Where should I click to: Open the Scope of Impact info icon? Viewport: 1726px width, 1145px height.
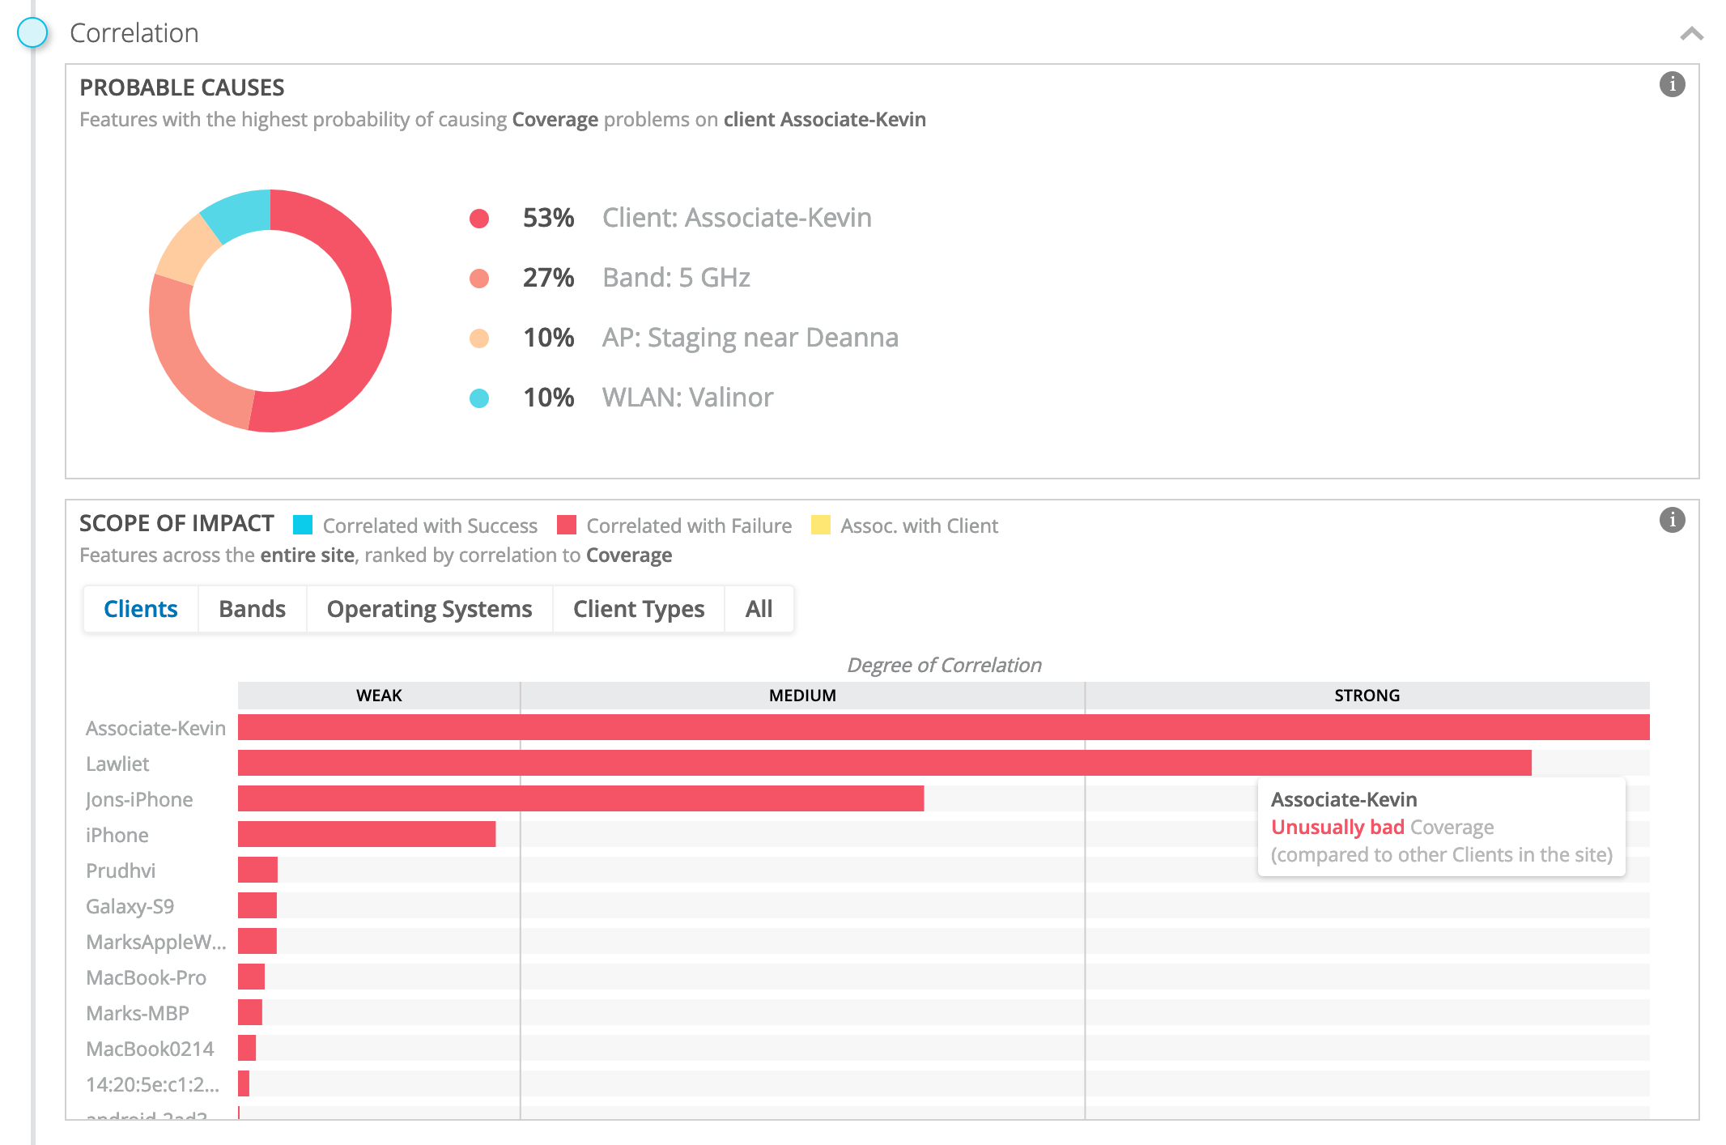pos(1672,520)
